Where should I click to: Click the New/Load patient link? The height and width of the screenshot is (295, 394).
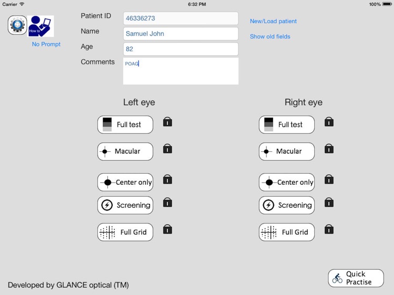click(x=273, y=21)
